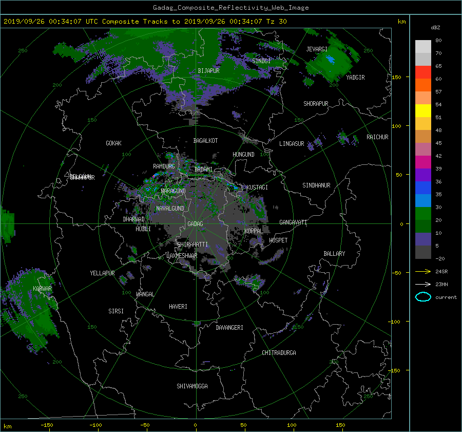Screen dimensions: 462x432
Task: Click the NAVALGUND city label
Action: pyautogui.click(x=170, y=209)
